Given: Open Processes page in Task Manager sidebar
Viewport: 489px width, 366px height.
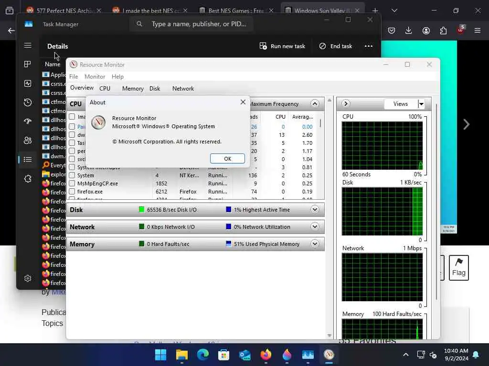Looking at the screenshot, I should pyautogui.click(x=27, y=64).
